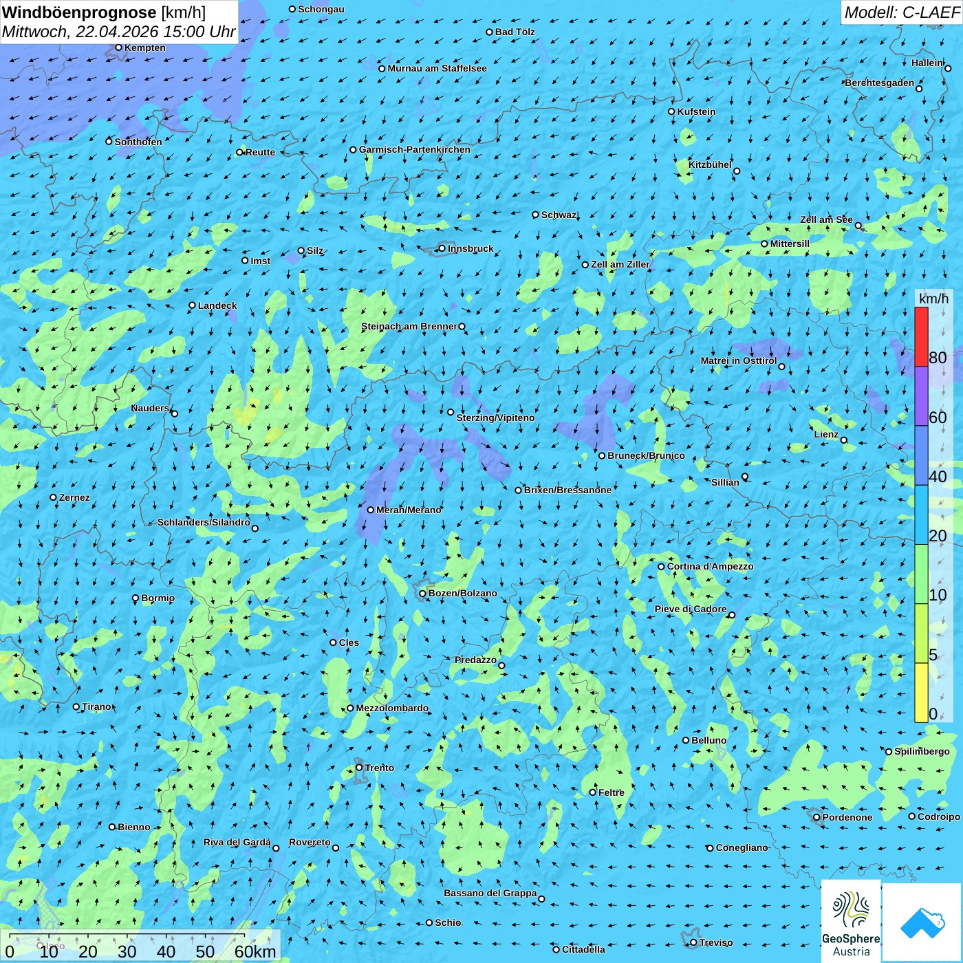Select the red 80+ km/h legend color
Image resolution: width=963 pixels, height=963 pixels.
pos(921,336)
